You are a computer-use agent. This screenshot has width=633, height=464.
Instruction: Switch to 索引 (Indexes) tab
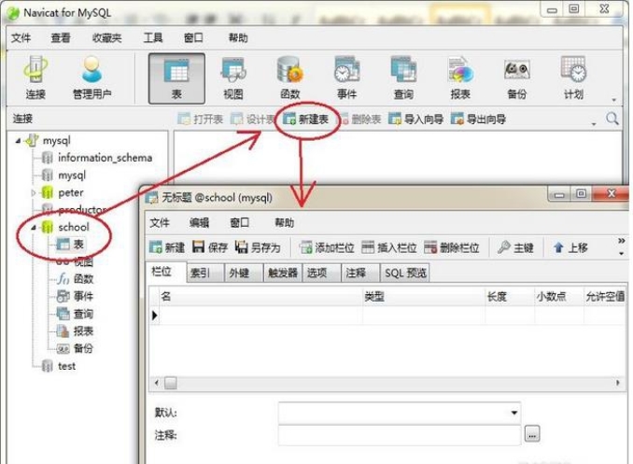click(x=205, y=273)
